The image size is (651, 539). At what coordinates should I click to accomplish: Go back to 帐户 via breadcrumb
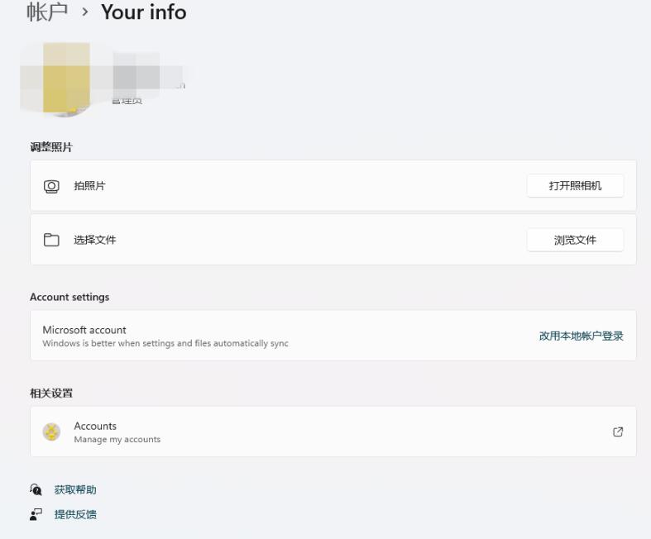pyautogui.click(x=48, y=12)
